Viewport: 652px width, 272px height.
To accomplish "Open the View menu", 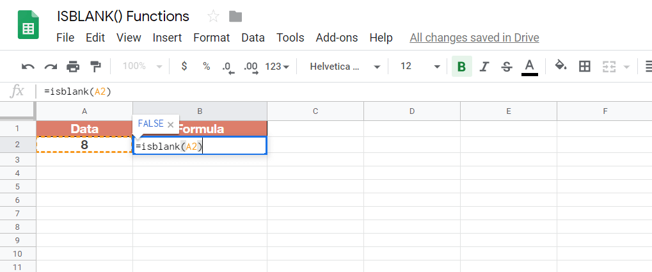I will click(129, 38).
